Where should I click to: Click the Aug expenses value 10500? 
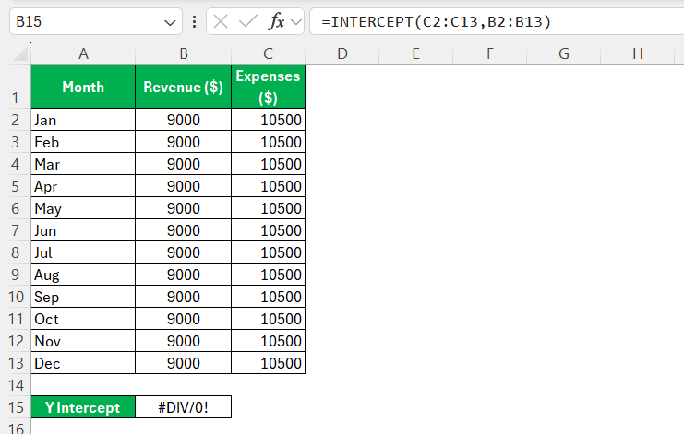coord(268,275)
